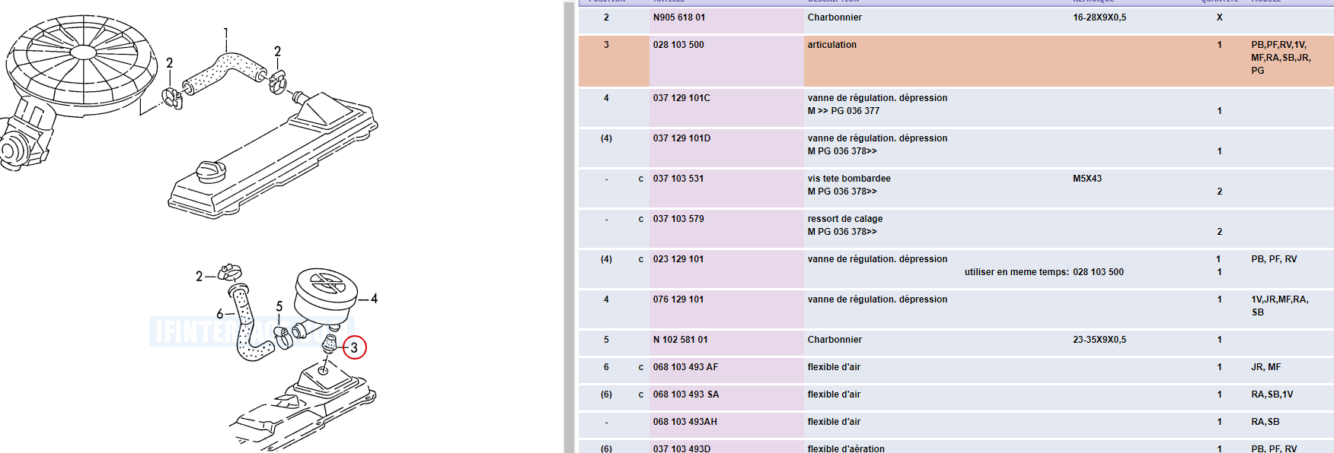Viewport: 1334px width, 453px height.
Task: Click 'M >> PG 036 377' note
Action: (x=843, y=111)
